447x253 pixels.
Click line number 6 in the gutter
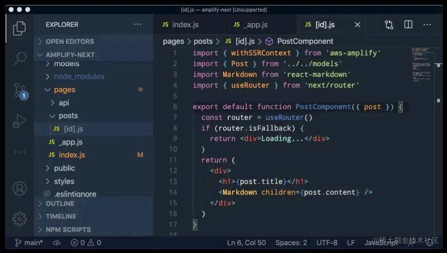pyautogui.click(x=175, y=107)
